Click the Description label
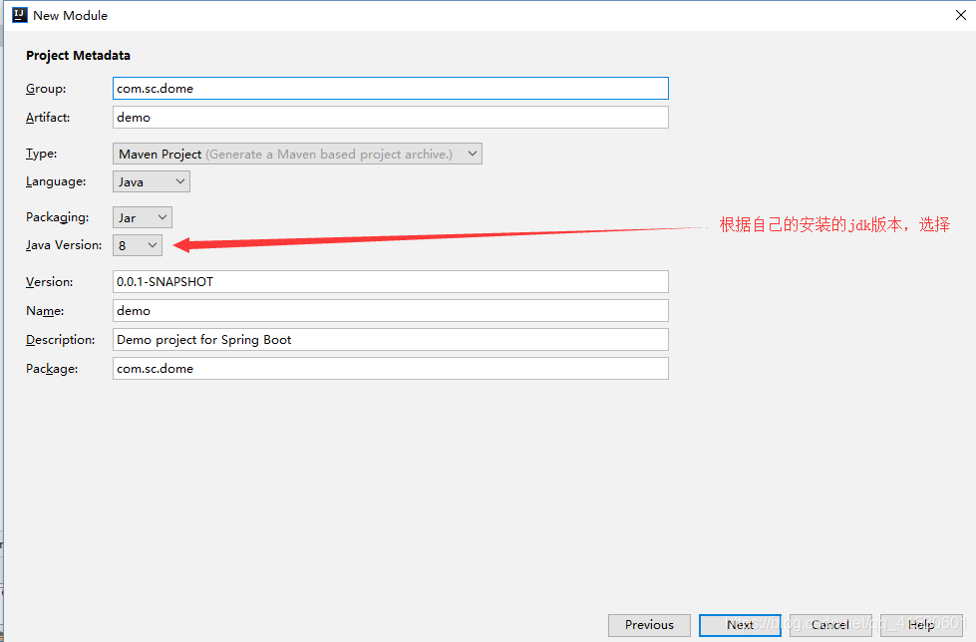 (61, 340)
